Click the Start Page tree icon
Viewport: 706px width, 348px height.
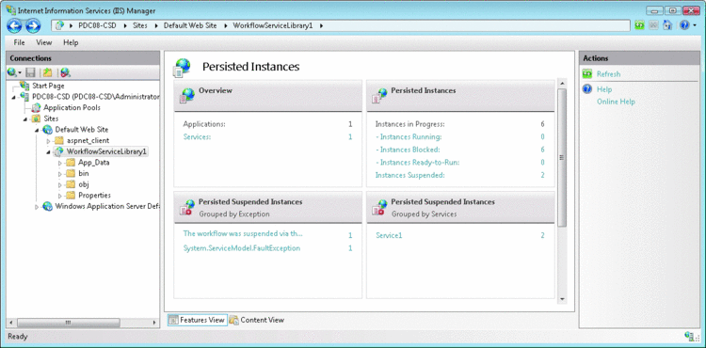click(24, 86)
